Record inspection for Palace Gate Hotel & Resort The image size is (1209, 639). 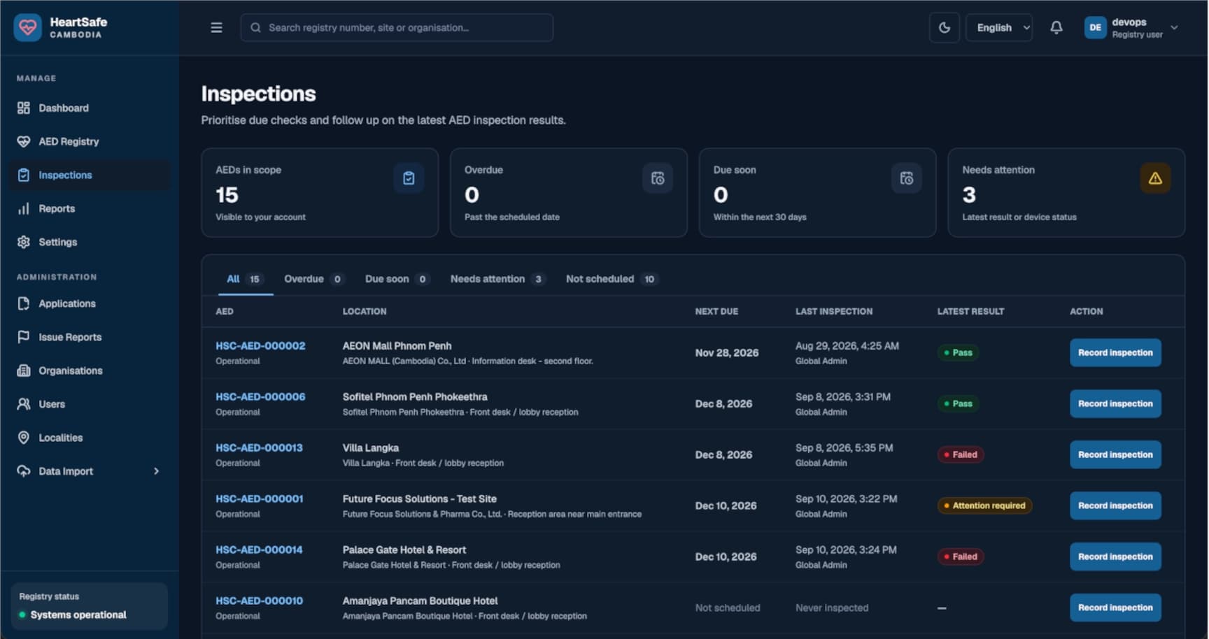pyautogui.click(x=1115, y=557)
